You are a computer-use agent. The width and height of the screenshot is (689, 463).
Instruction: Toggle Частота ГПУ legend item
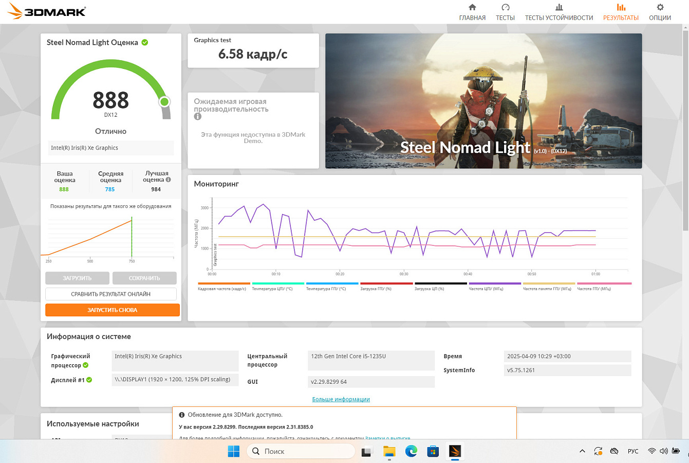point(604,286)
